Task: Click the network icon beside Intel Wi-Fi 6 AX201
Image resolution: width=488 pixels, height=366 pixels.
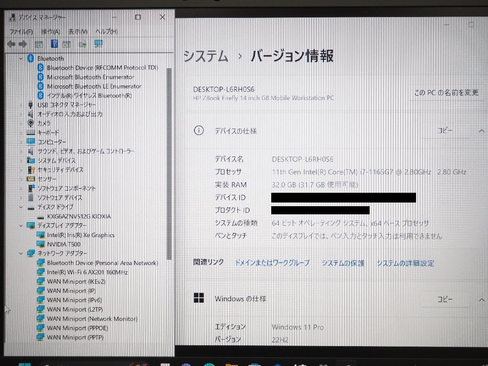Action: (40, 272)
